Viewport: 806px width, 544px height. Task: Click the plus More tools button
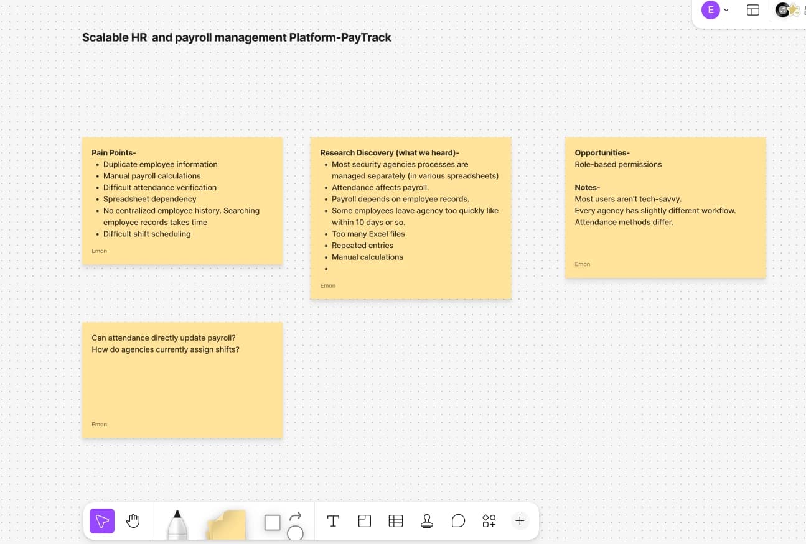pos(520,521)
